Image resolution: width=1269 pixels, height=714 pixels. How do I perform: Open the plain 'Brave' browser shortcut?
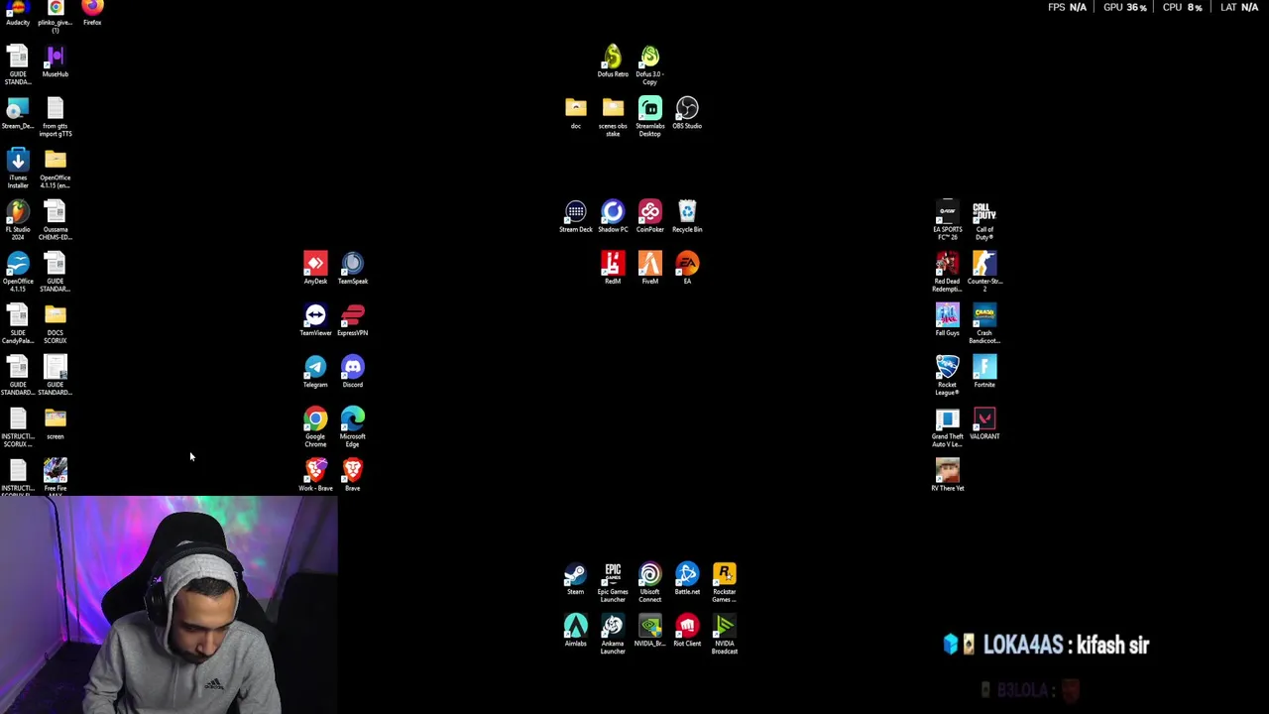point(353,474)
